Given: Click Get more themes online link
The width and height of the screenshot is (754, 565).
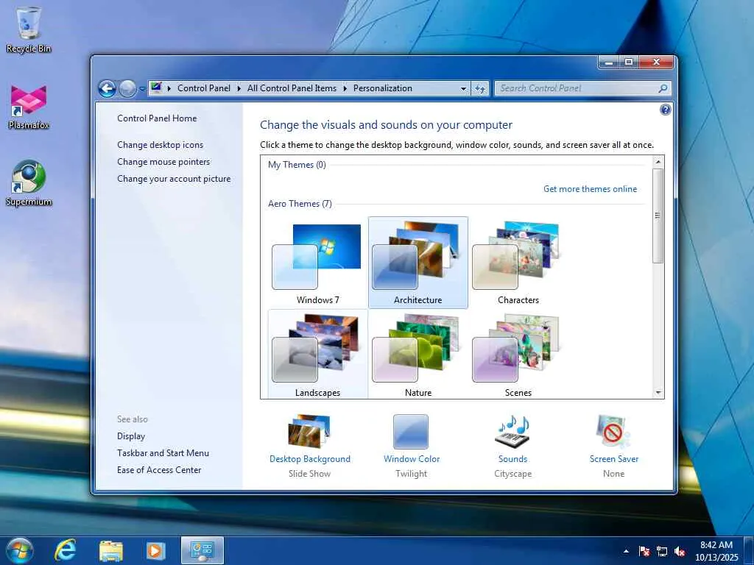Looking at the screenshot, I should pos(590,189).
